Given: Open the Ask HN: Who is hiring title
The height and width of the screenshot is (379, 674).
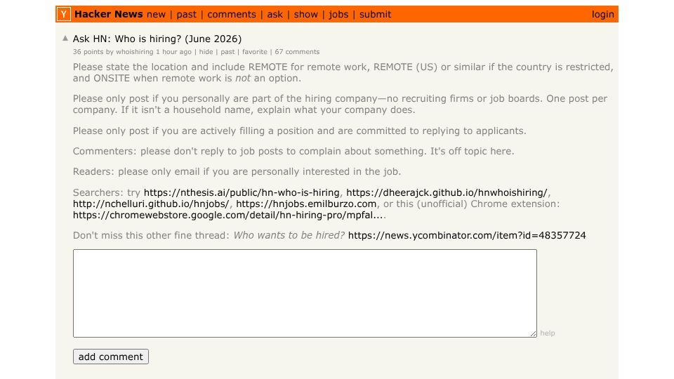Looking at the screenshot, I should pos(157,39).
